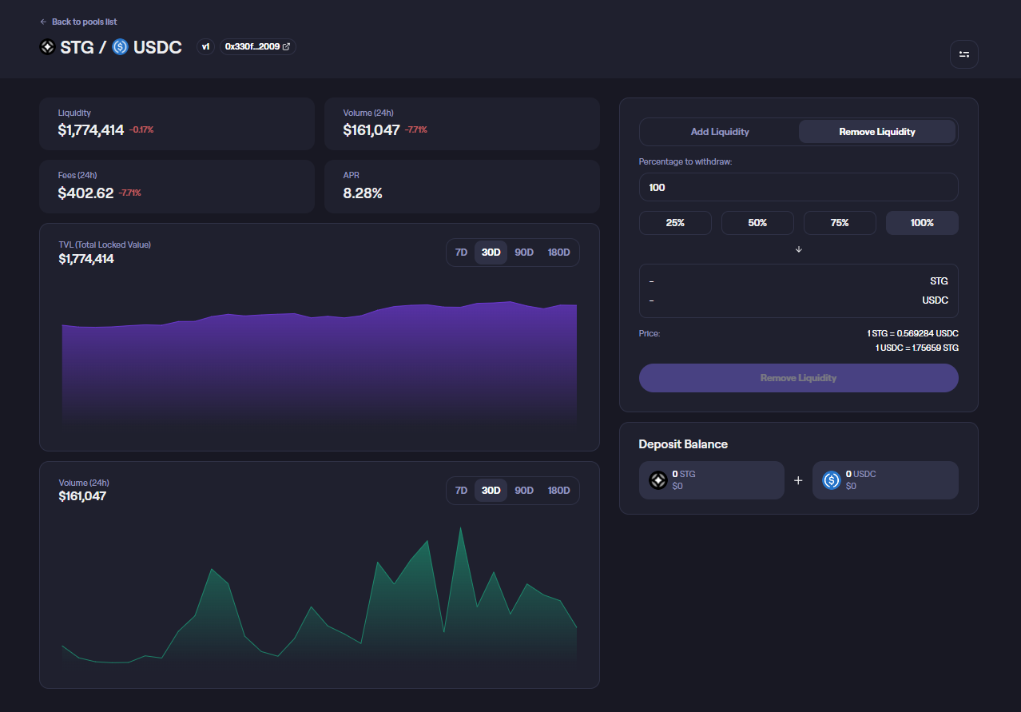Screen dimensions: 1021x712
Task: Select the 75% withdraw option
Action: click(x=840, y=223)
